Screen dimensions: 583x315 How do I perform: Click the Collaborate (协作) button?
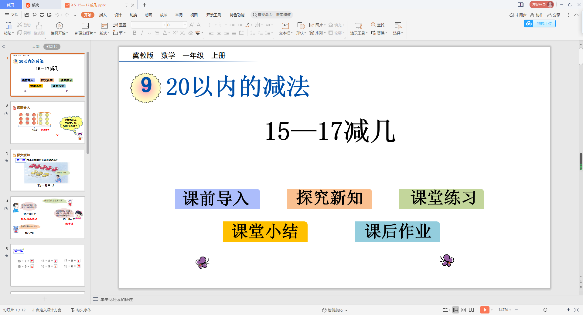click(537, 15)
